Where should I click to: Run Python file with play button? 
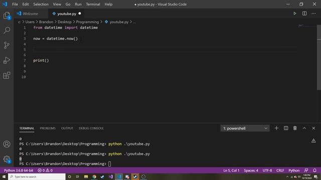click(295, 13)
